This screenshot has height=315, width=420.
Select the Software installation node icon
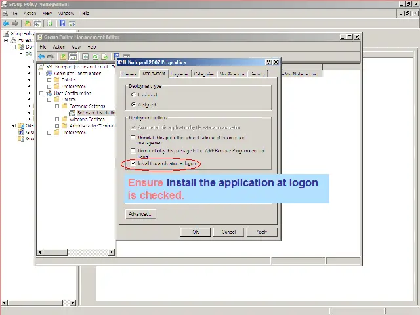(x=72, y=113)
